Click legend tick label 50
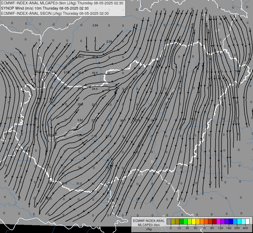 (x=196, y=228)
